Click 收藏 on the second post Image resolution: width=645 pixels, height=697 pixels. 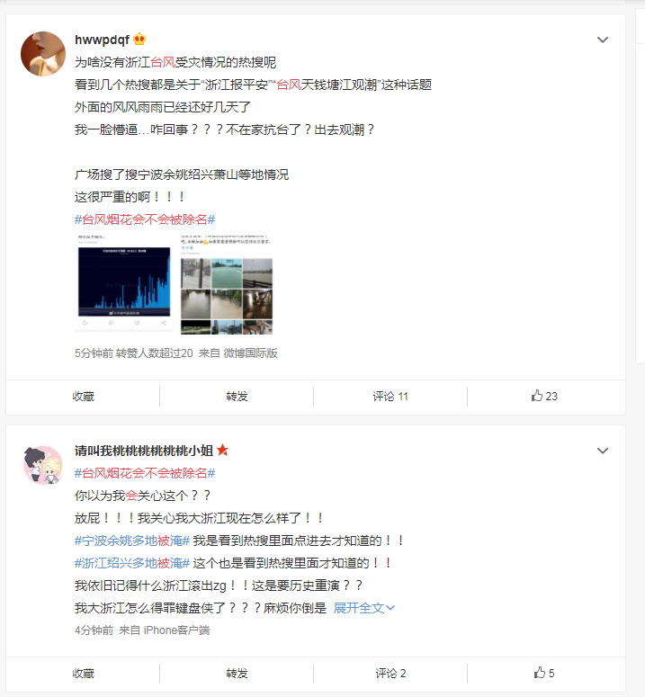(x=83, y=673)
